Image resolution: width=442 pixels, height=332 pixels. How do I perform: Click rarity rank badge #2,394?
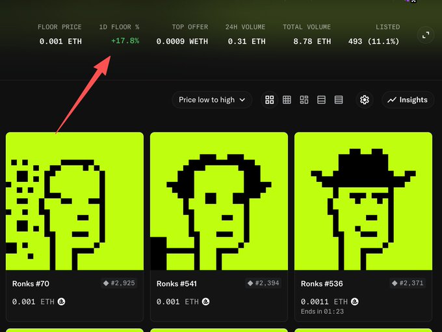click(263, 283)
